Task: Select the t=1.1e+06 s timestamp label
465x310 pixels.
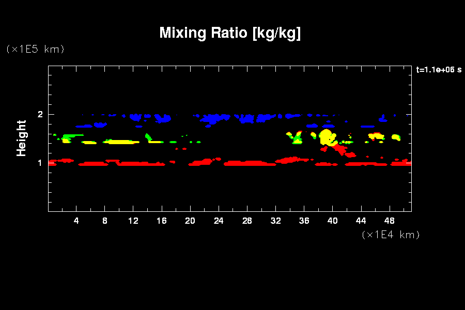Action: [x=439, y=70]
